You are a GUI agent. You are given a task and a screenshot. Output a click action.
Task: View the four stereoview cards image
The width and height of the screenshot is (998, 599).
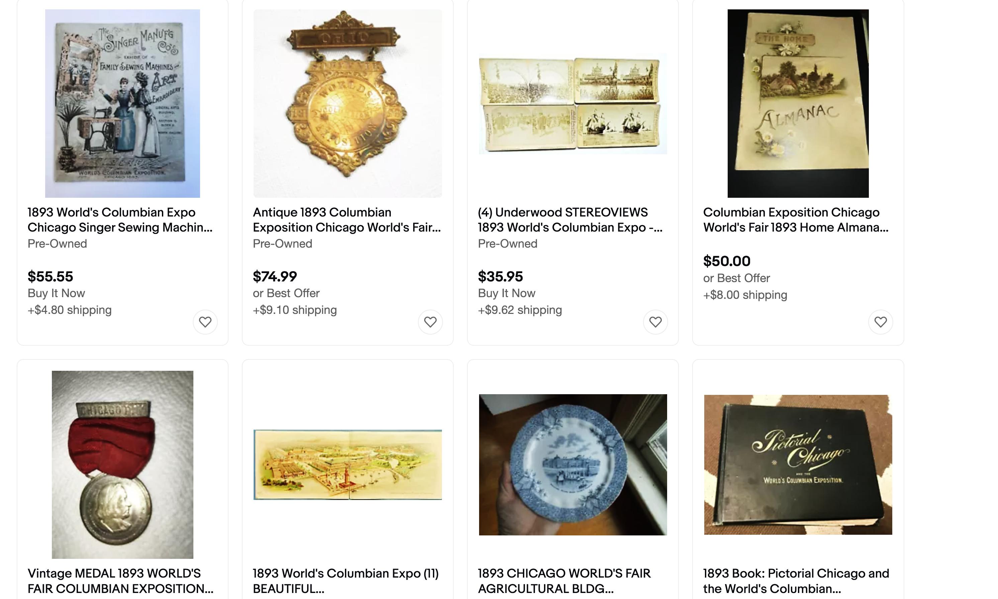(x=573, y=104)
